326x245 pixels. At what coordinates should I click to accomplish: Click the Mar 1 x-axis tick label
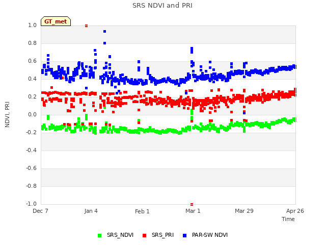coord(193,211)
